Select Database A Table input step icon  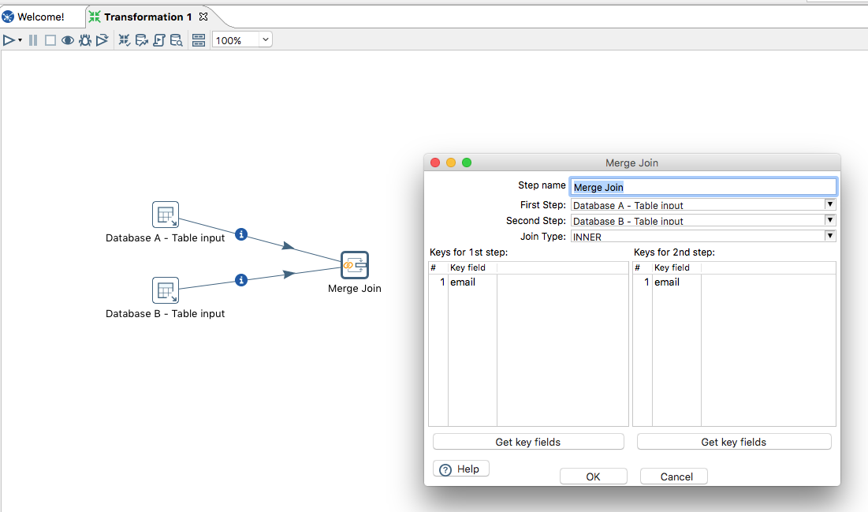point(166,215)
